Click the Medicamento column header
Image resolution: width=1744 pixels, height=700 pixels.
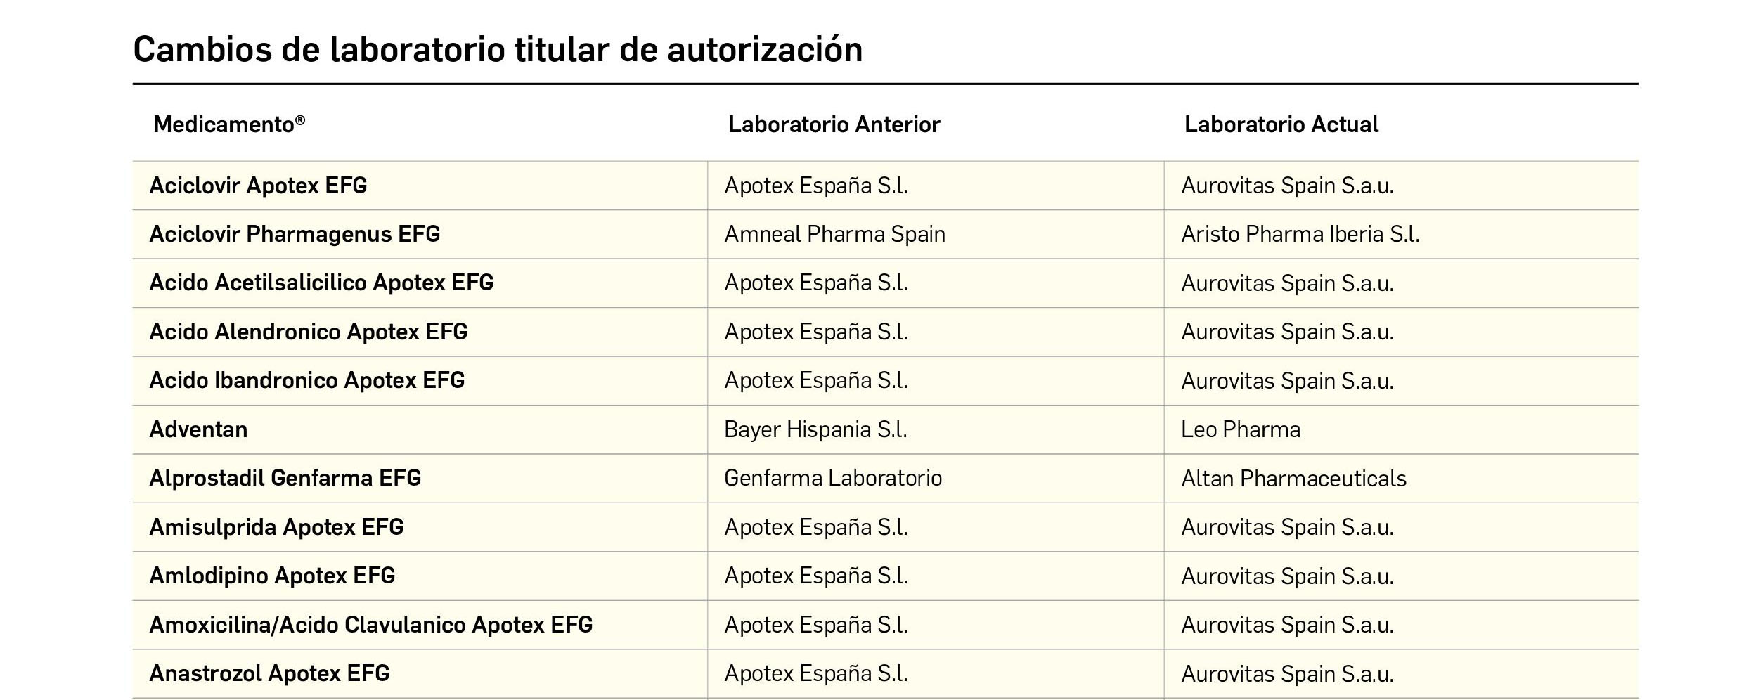(x=228, y=124)
